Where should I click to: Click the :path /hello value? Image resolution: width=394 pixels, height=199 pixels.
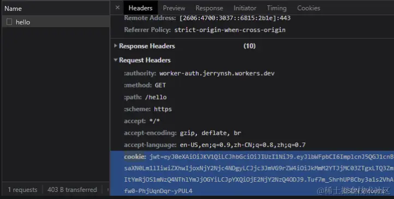[x=156, y=97]
